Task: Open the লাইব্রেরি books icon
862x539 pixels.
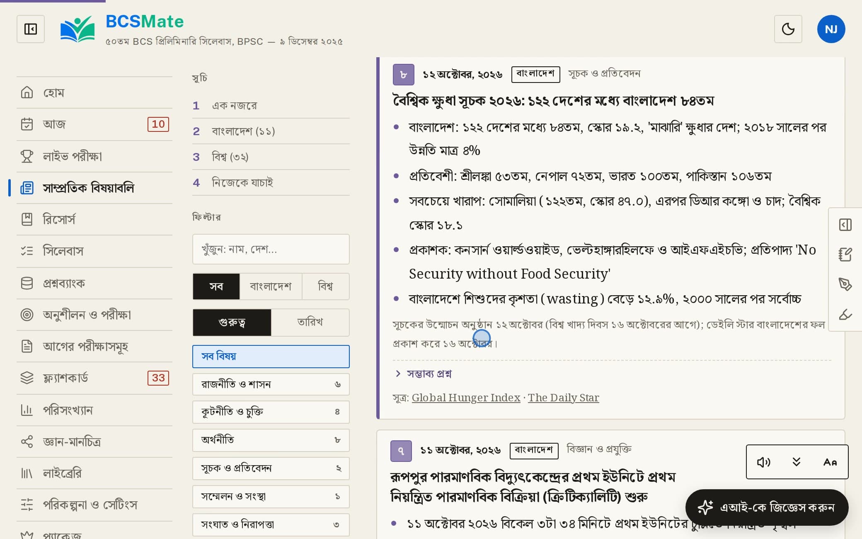Action: [x=27, y=473]
